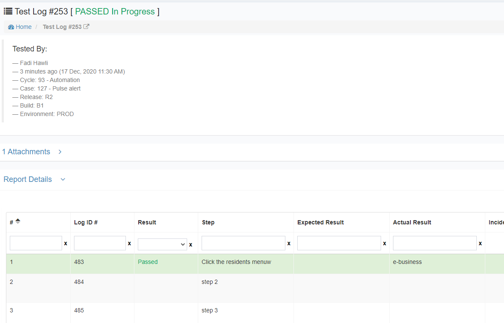Focus the Log ID # filter input
504x323 pixels.
pos(100,243)
